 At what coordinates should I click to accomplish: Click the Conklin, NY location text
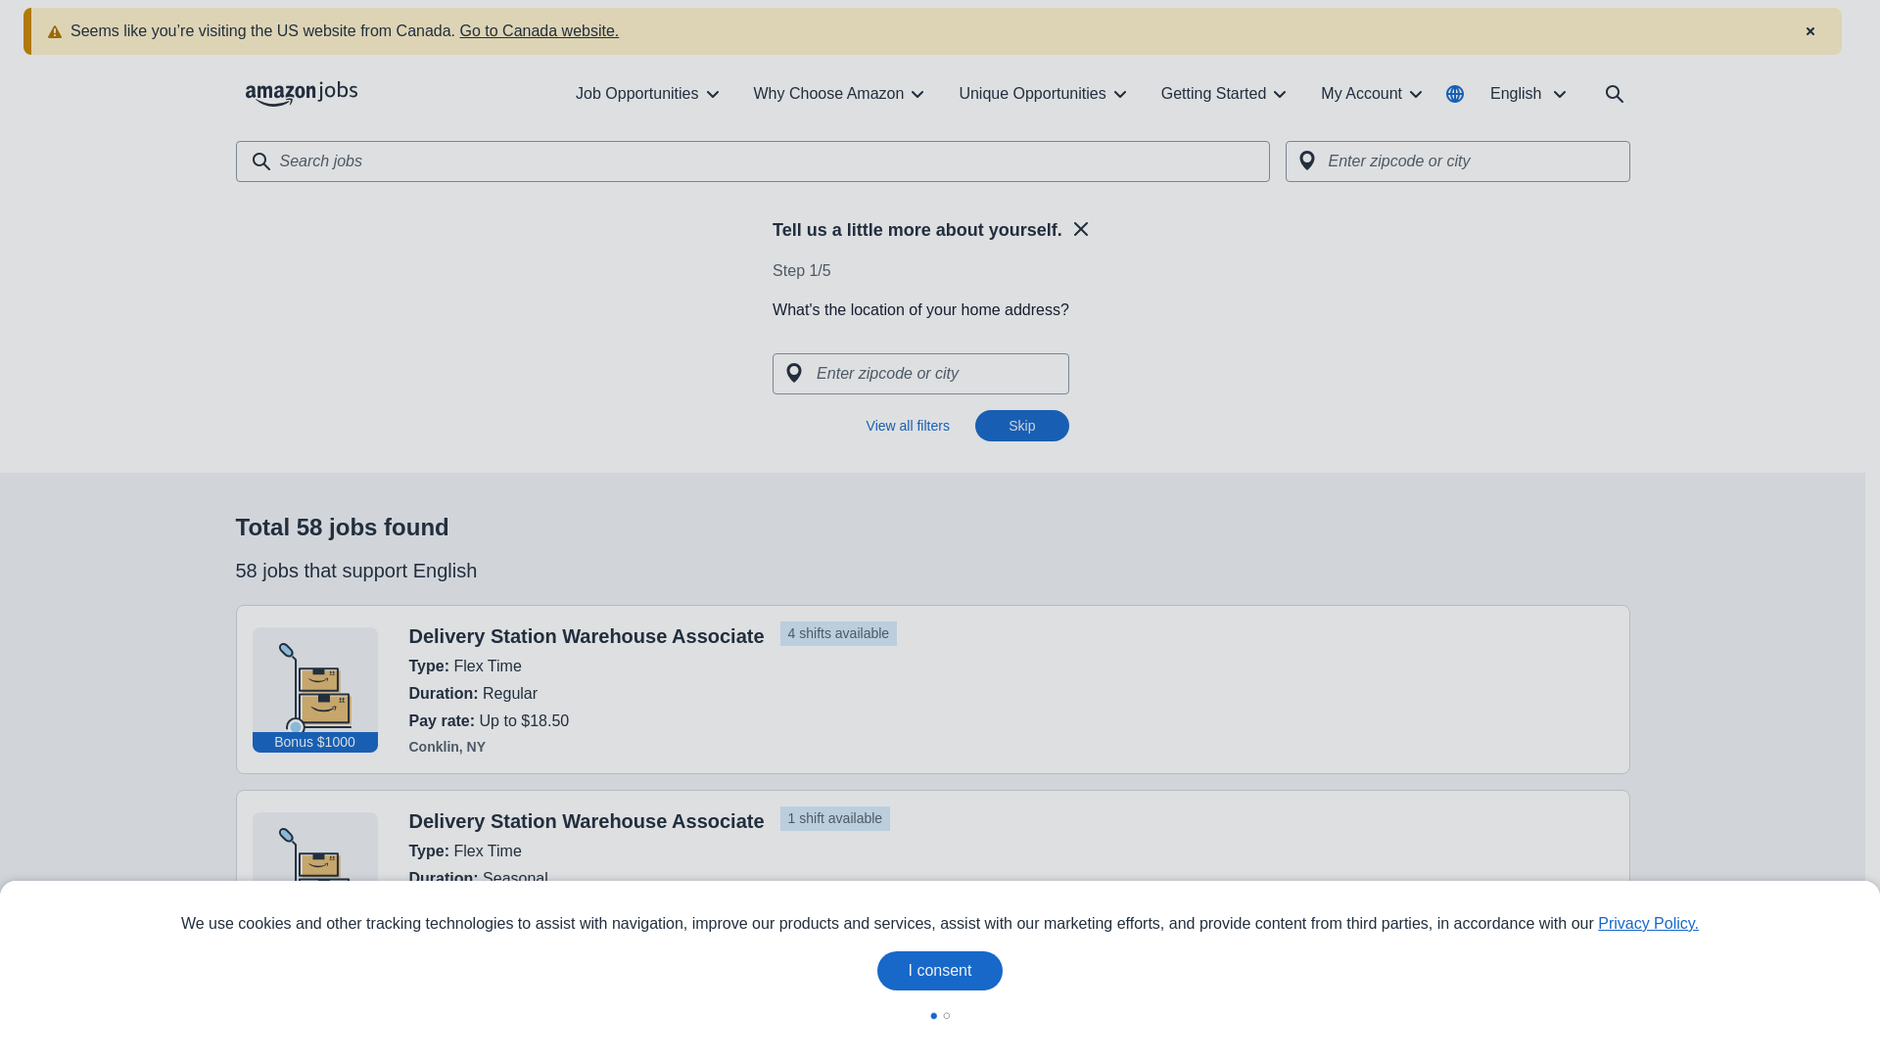447,747
